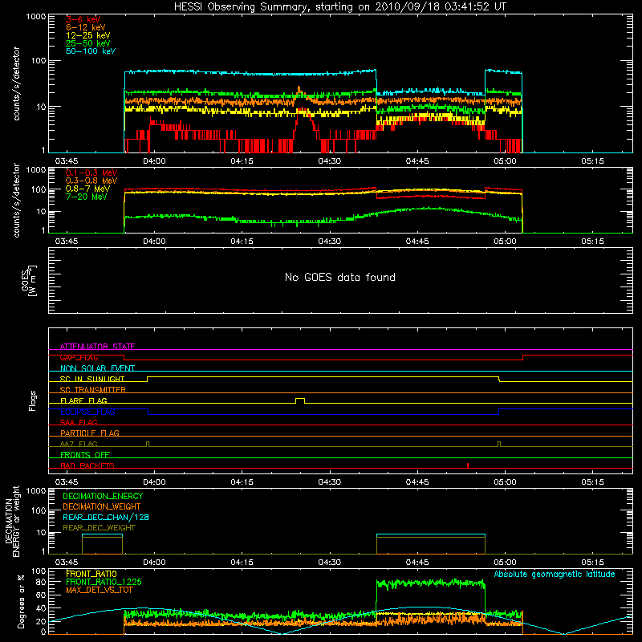The image size is (642, 642).
Task: Click the 'Absolute geomagnetic latitude' label
Action: point(555,574)
